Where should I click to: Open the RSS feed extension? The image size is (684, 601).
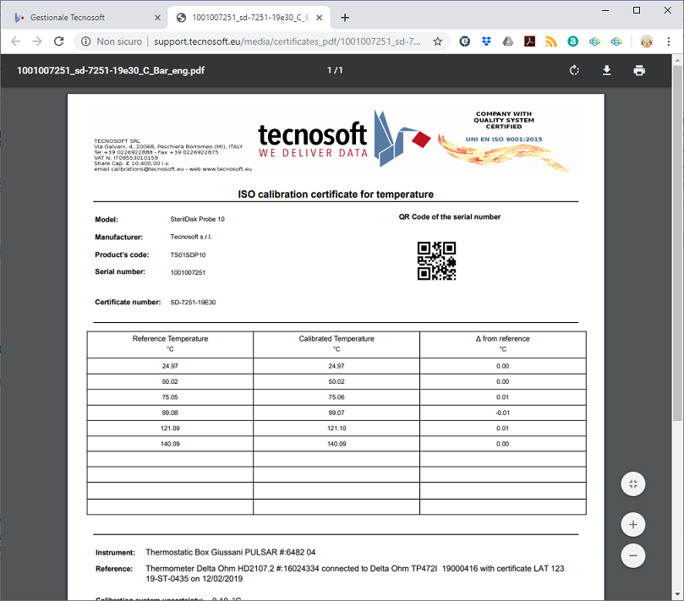551,41
